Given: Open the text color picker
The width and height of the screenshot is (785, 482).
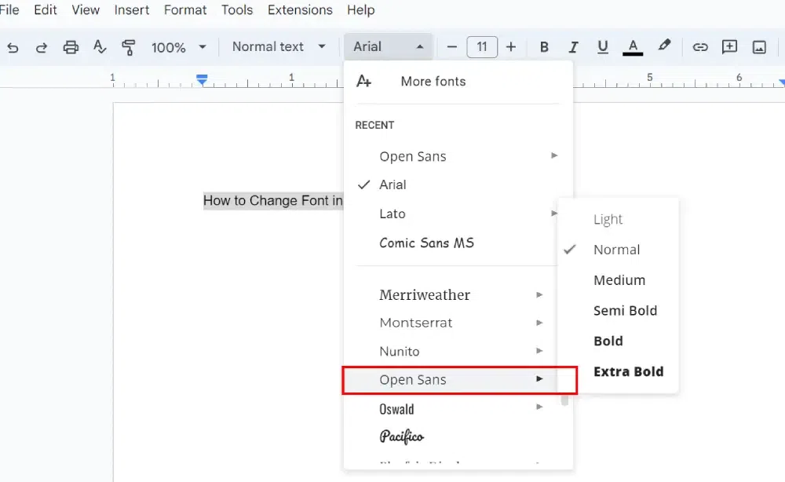Looking at the screenshot, I should click(633, 48).
